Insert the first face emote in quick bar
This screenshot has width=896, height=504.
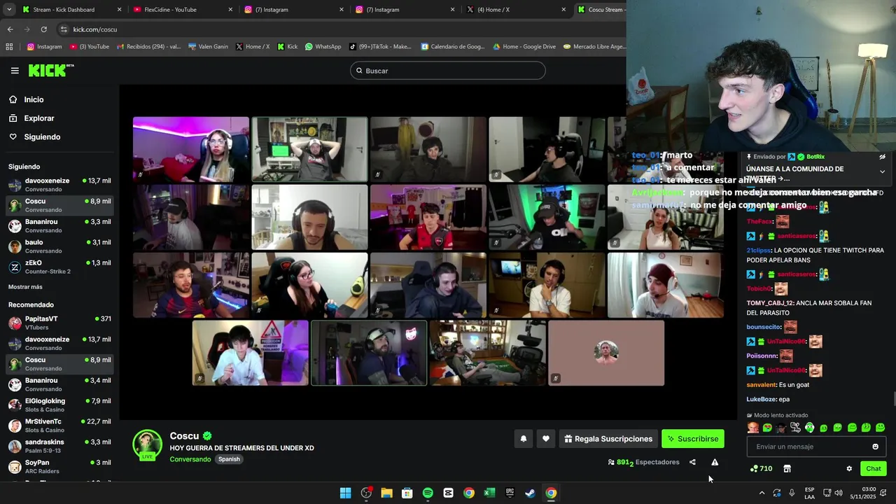(753, 427)
